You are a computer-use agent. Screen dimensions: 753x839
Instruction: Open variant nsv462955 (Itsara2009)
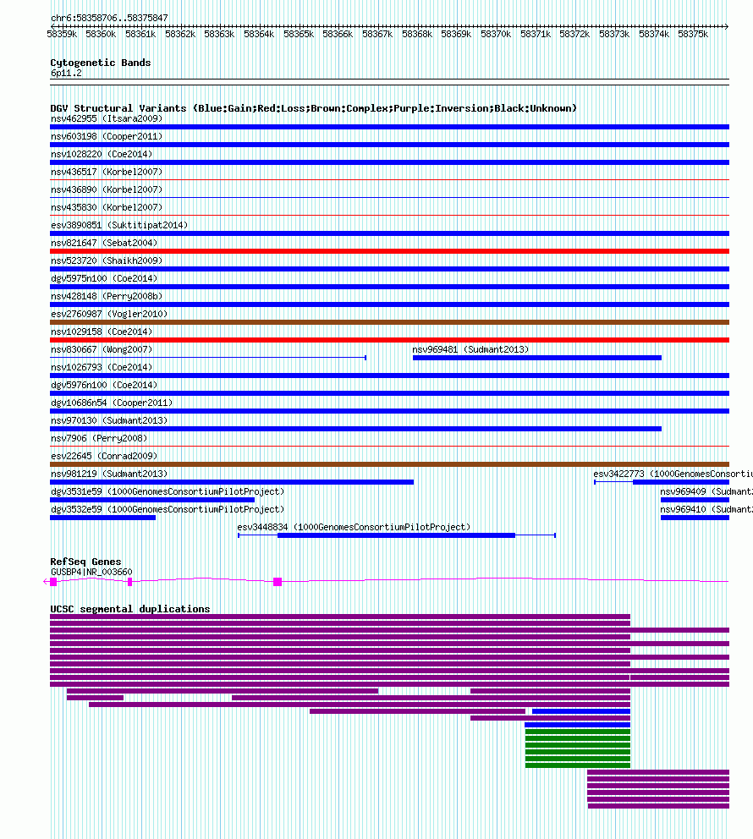(107, 118)
